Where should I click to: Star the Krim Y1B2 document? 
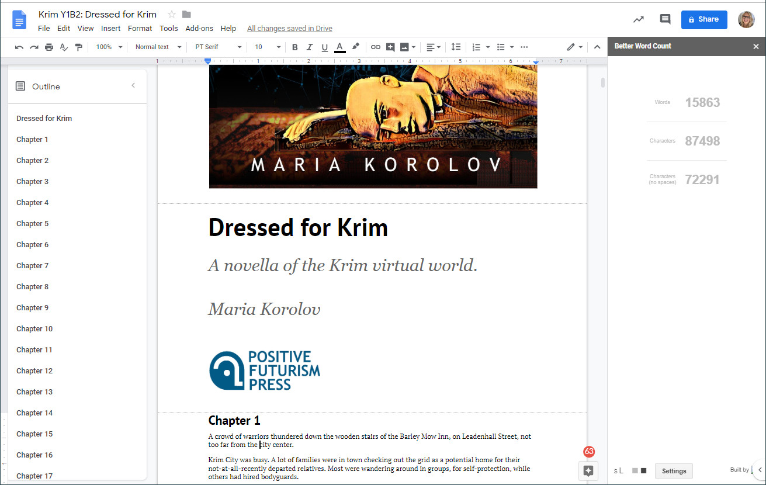tap(172, 15)
